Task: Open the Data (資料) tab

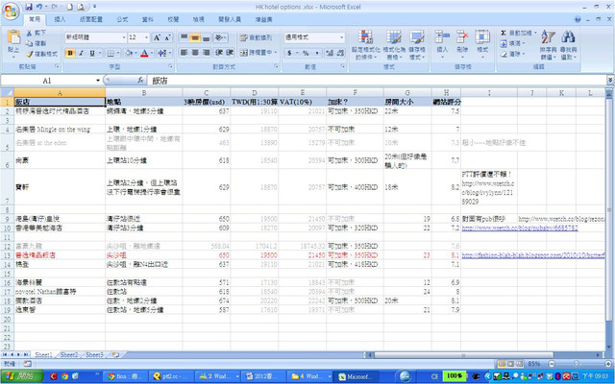Action: [147, 19]
